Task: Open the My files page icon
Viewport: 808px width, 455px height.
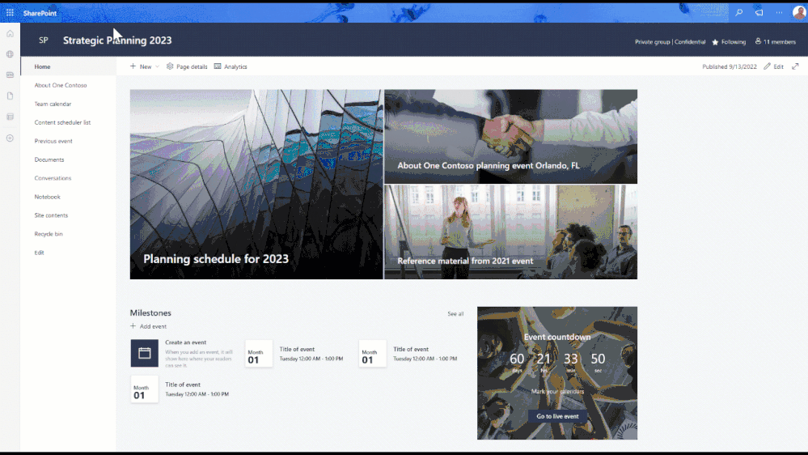Action: tap(10, 96)
